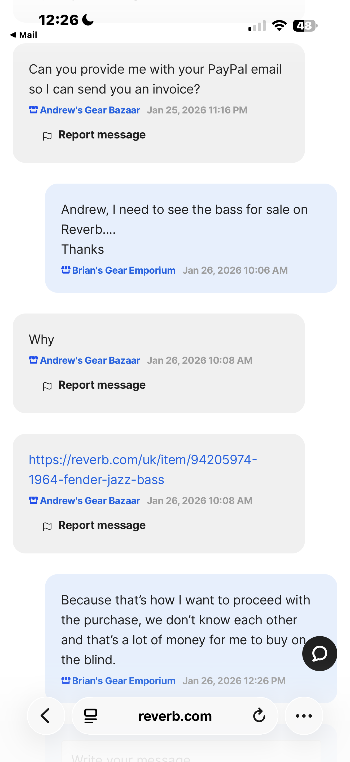Reload the reverb.com page

pos(259,716)
